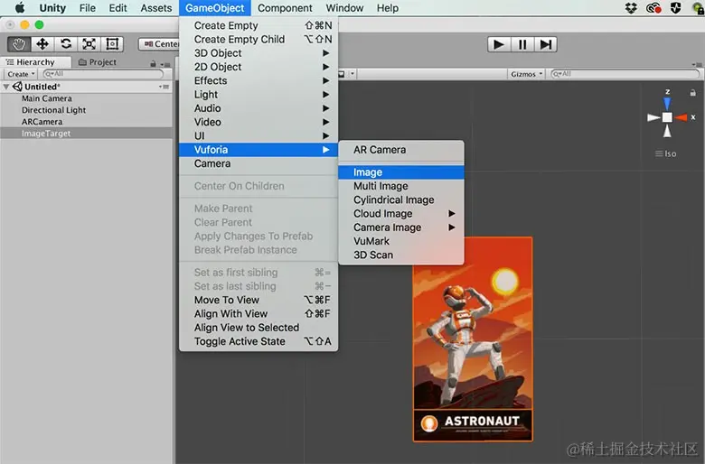Open Dropbox menu bar icon
The image size is (705, 464).
(631, 7)
